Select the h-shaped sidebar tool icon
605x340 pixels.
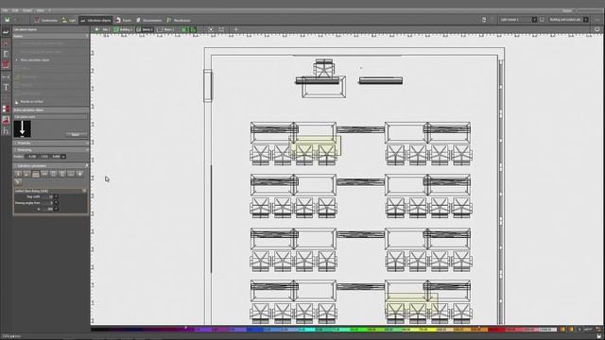(6, 131)
